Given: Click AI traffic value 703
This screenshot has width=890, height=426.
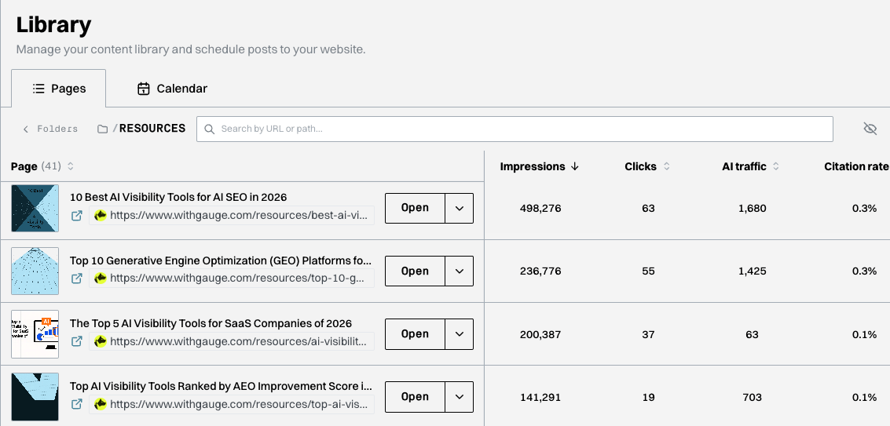Looking at the screenshot, I should [x=752, y=398].
